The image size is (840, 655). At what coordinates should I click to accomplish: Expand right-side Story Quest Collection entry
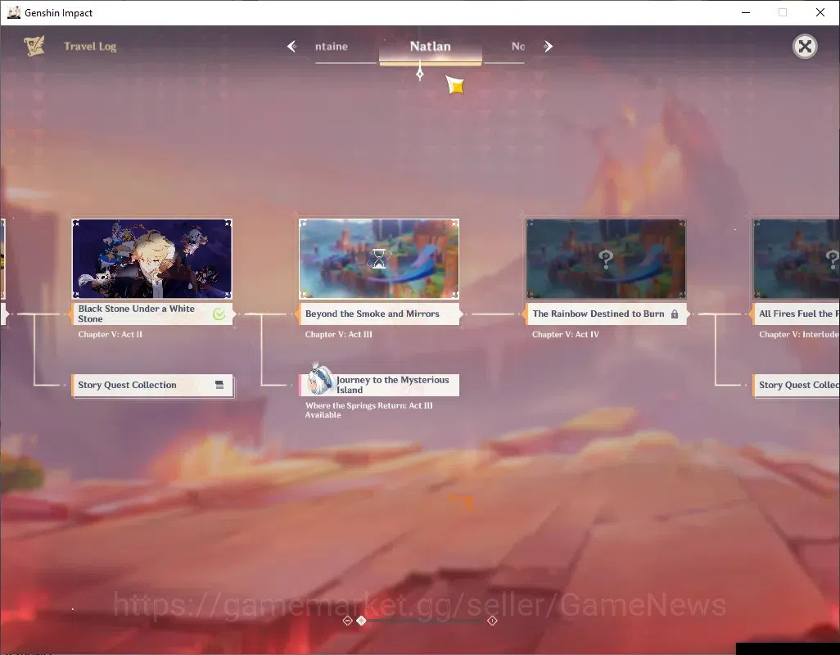tap(796, 385)
